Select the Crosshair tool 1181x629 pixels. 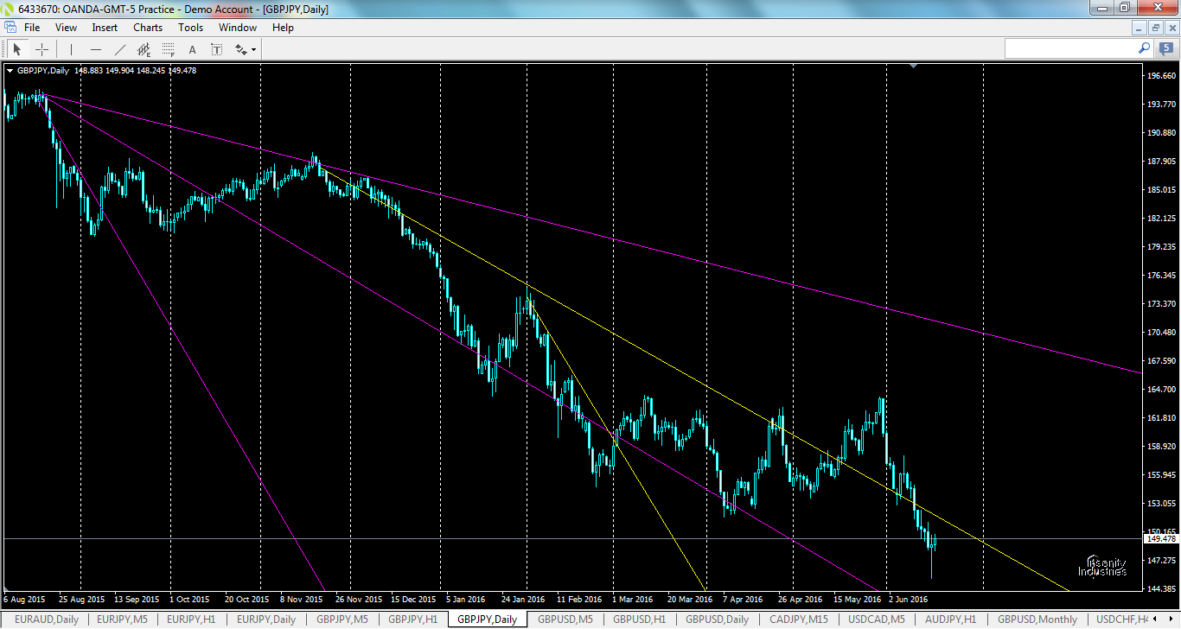pos(41,49)
